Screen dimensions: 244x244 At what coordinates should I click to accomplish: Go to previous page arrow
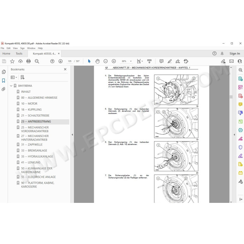point(52,61)
